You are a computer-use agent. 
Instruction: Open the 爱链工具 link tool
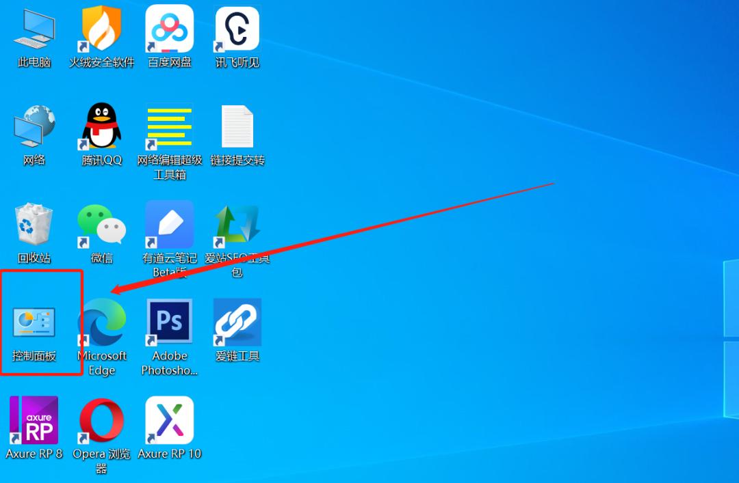click(x=236, y=321)
